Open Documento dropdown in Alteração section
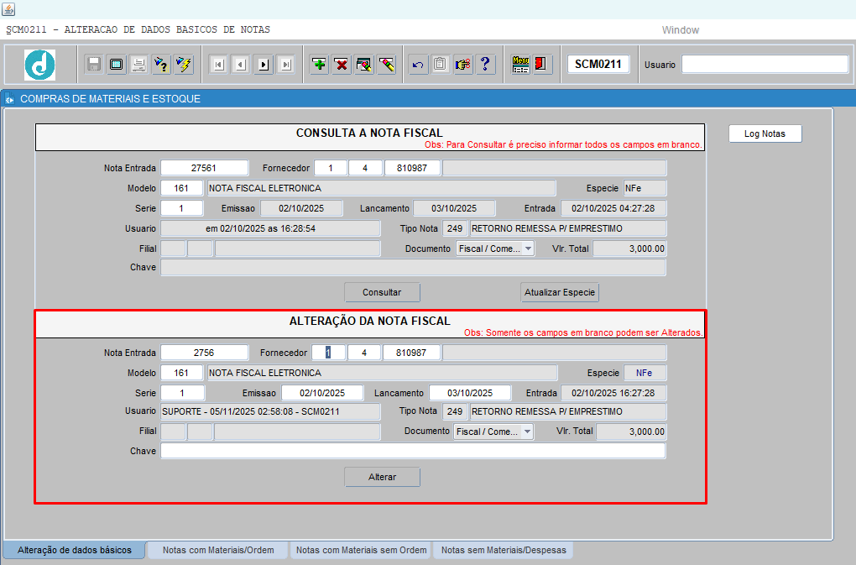The image size is (856, 565). 526,432
